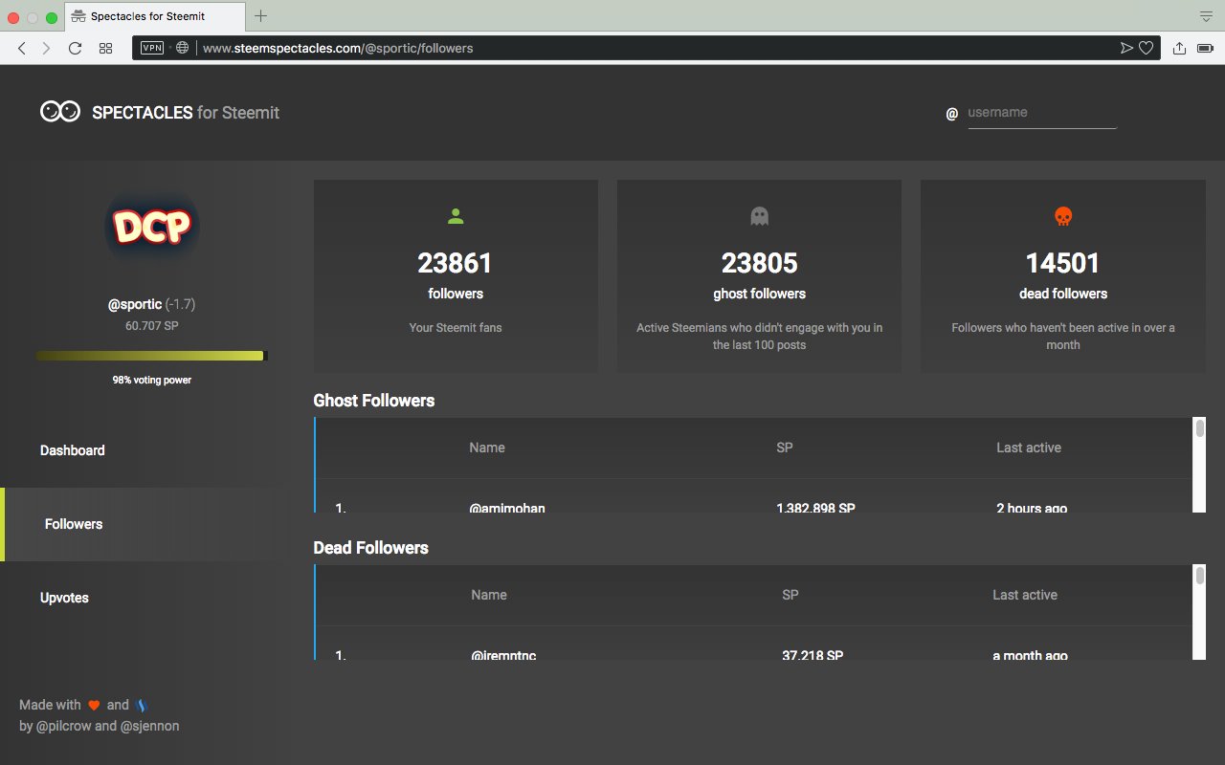Click the orange dead followers skull icon

(1063, 217)
